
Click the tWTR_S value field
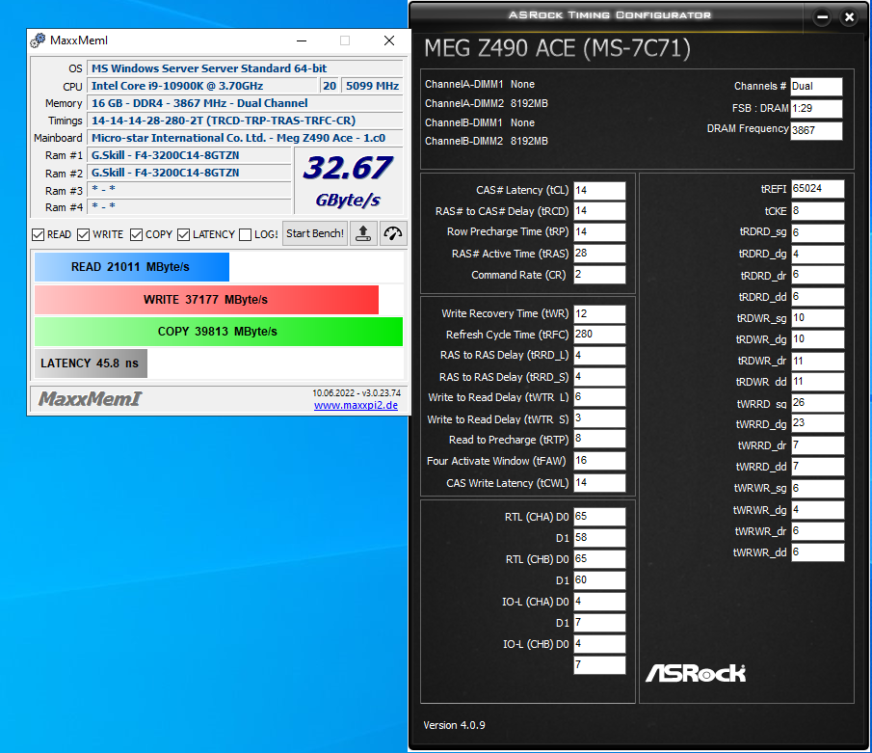599,418
